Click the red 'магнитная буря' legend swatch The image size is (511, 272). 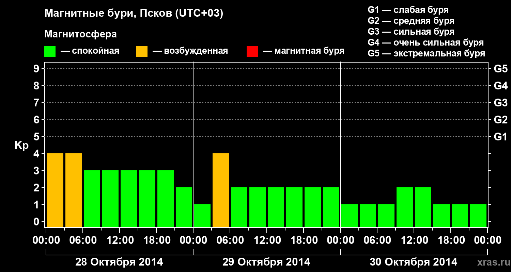(252, 51)
